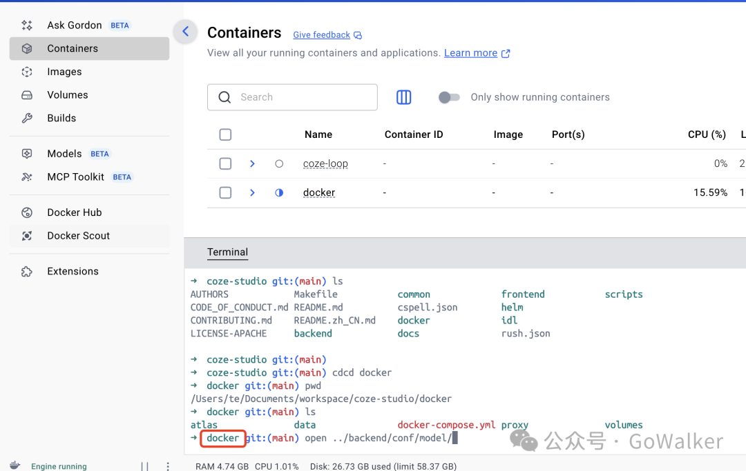Collapse sidebar with the back arrow button
The width and height of the screenshot is (746, 471).
pos(186,32)
